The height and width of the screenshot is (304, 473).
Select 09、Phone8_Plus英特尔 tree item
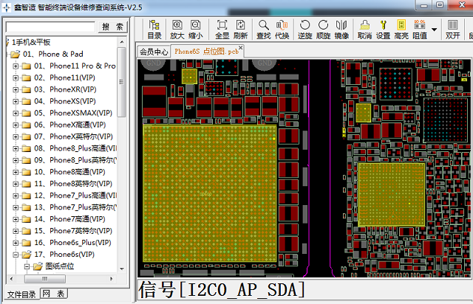click(x=75, y=160)
